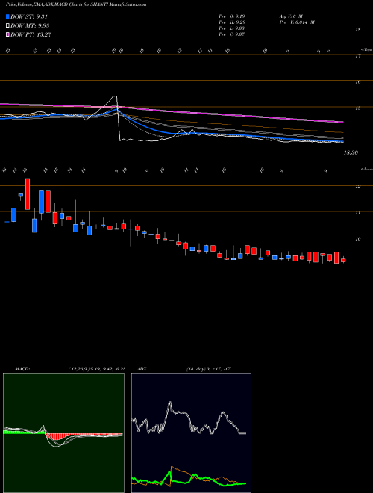Click the white DOW MT legend swatch
The height and width of the screenshot is (493, 373).
8,26
